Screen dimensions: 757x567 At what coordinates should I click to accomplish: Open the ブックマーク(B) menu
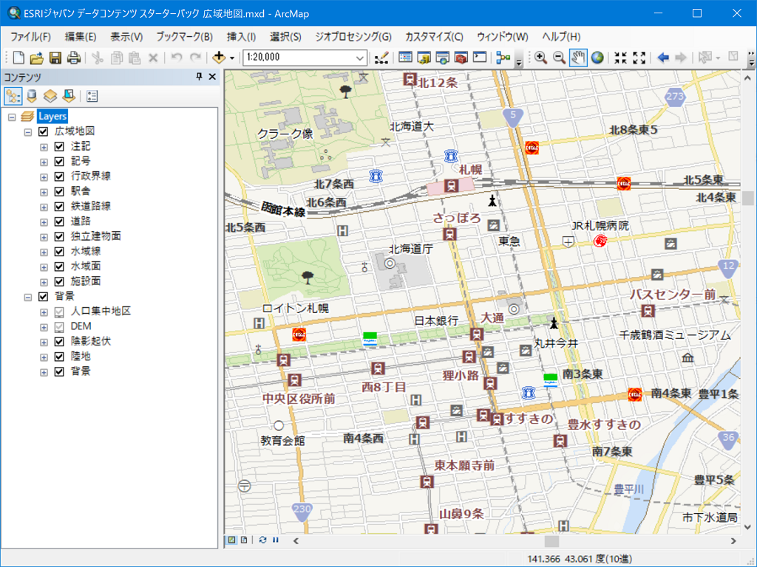click(x=184, y=37)
